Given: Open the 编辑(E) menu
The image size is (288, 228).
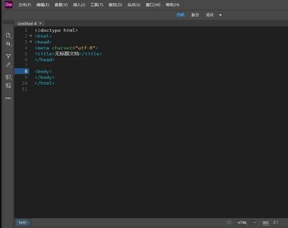Looking at the screenshot, I should click(x=43, y=5).
